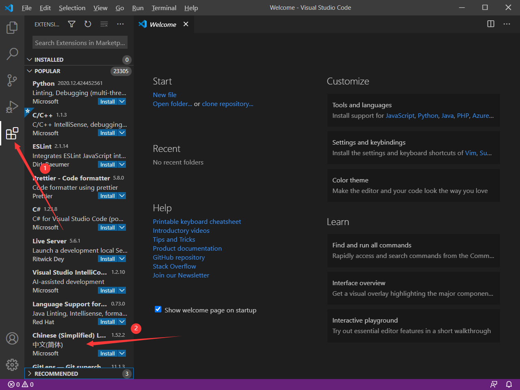Open the Extensions view icon
Image resolution: width=520 pixels, height=390 pixels.
(12, 133)
